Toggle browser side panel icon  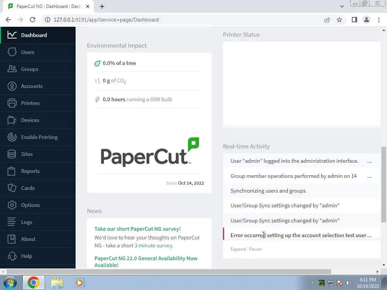point(354,20)
